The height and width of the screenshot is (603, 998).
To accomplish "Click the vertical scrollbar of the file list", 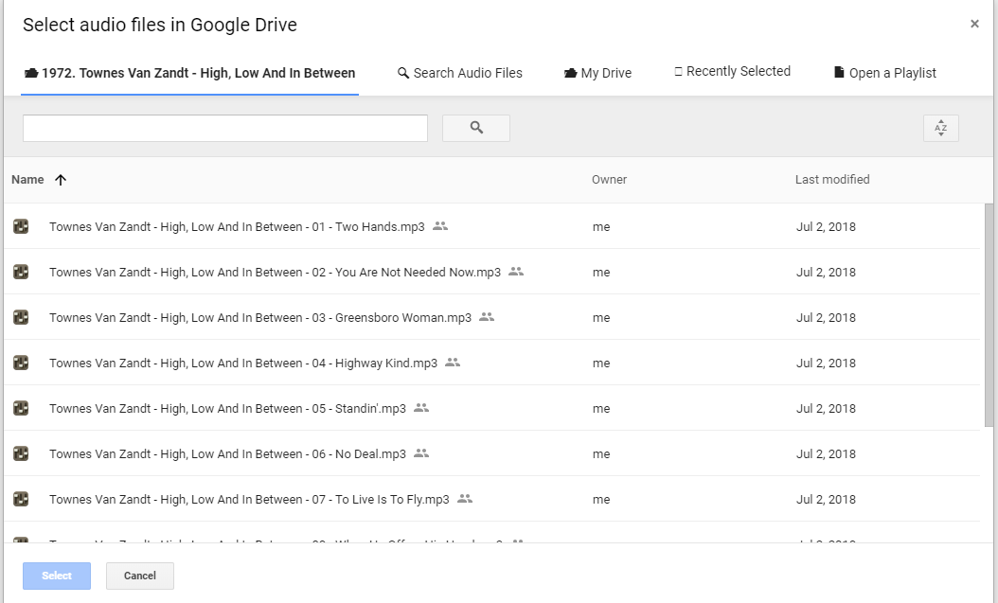I will [x=989, y=315].
